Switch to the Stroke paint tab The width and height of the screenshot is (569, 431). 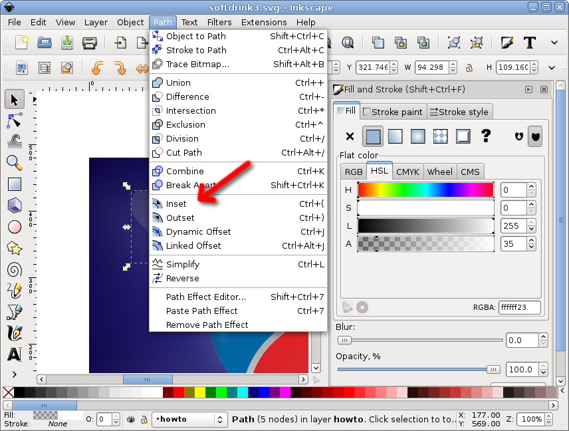point(393,112)
